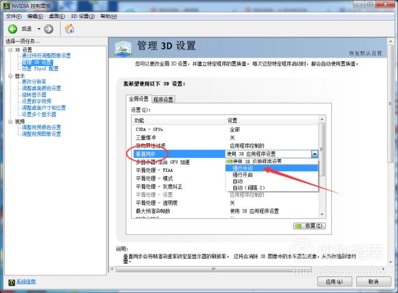Open 调整桌面颜色设置 tree link
Image resolution: width=398 pixels, height=293 pixels.
tap(42, 88)
